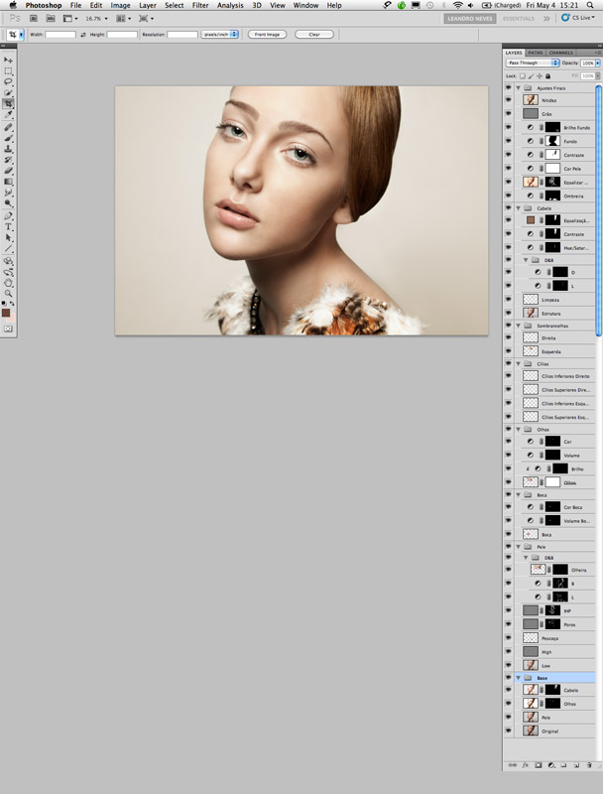Hide the Sombrancelhas group
The height and width of the screenshot is (794, 603).
509,326
